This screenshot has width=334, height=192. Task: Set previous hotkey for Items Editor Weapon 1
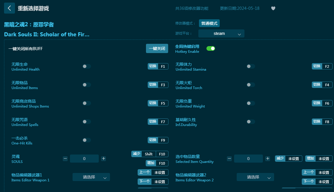(153, 172)
